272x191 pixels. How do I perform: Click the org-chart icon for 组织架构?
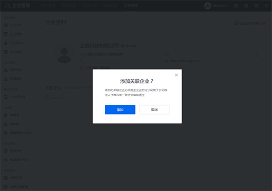[6, 70]
